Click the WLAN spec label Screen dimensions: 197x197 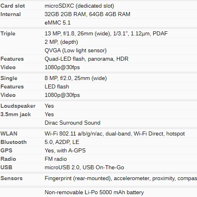[x=9, y=133]
